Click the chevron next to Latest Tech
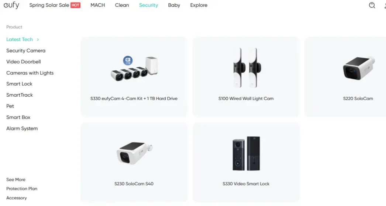 (38, 39)
